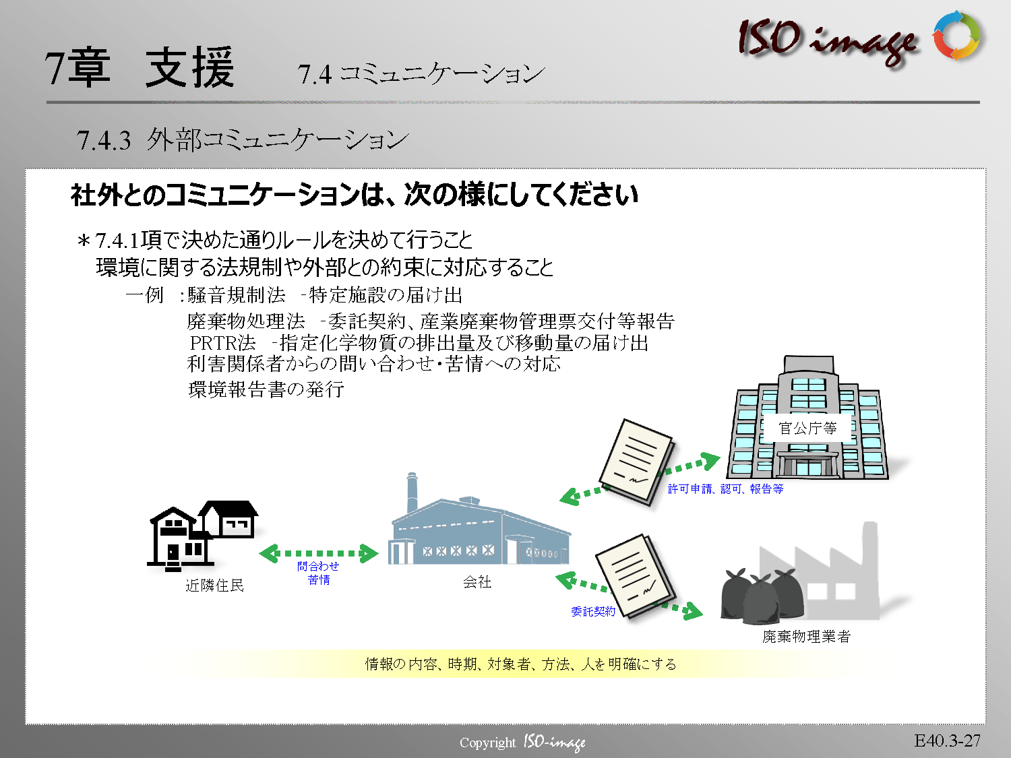This screenshot has height=758, width=1011.
Task: Select the 7.4.3 外部コミュニケーション heading
Action: (243, 140)
